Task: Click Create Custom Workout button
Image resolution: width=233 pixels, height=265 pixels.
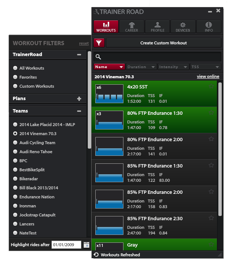Action: click(164, 43)
